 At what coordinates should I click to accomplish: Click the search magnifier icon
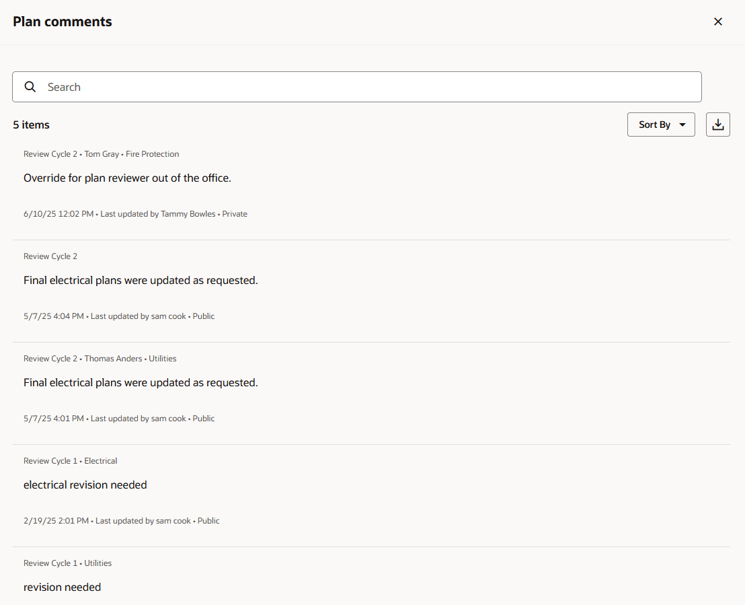click(30, 87)
